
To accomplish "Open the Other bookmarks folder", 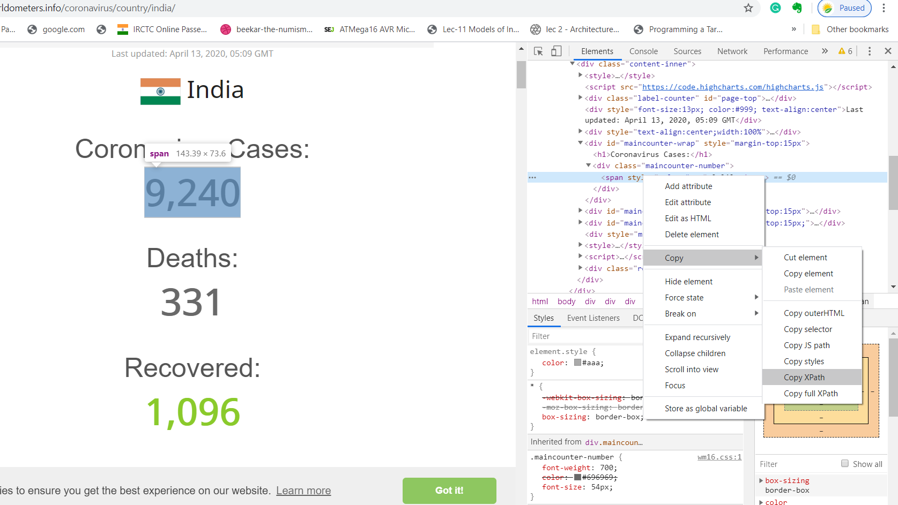I will [x=850, y=29].
